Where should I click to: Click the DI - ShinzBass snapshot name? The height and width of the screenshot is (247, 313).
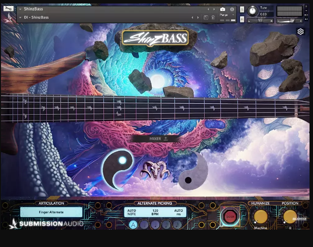coord(36,17)
